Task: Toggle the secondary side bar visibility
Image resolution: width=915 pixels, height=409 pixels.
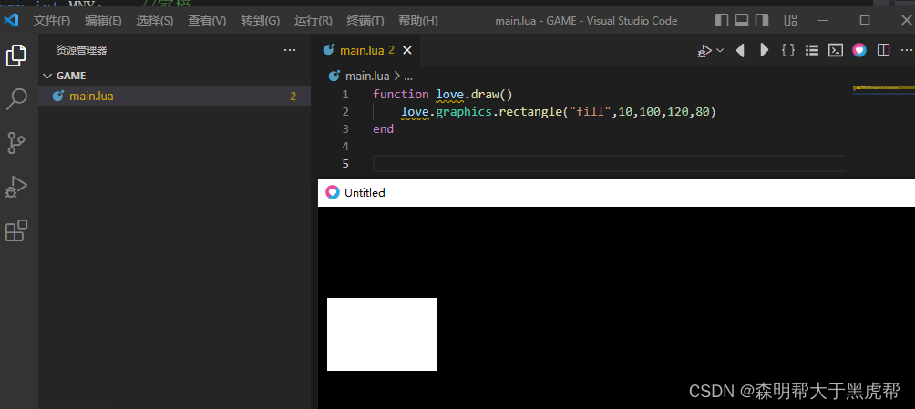Action: tap(762, 20)
